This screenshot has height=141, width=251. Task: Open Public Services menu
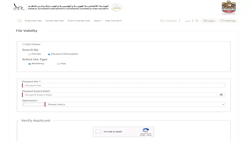click(33, 21)
